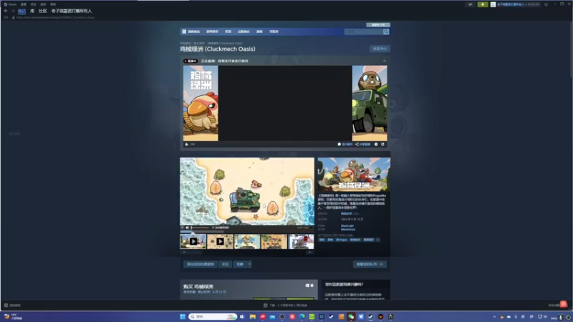573x322 pixels.
Task: Click the broadcast video player area
Action: click(x=285, y=103)
